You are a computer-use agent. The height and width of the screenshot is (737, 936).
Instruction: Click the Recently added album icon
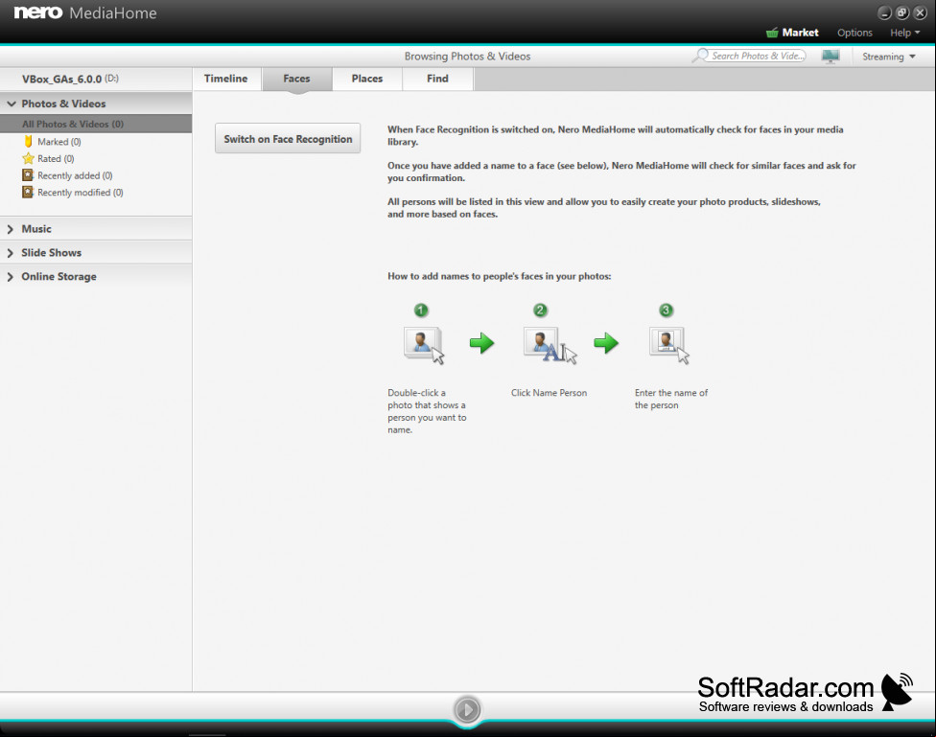point(28,174)
